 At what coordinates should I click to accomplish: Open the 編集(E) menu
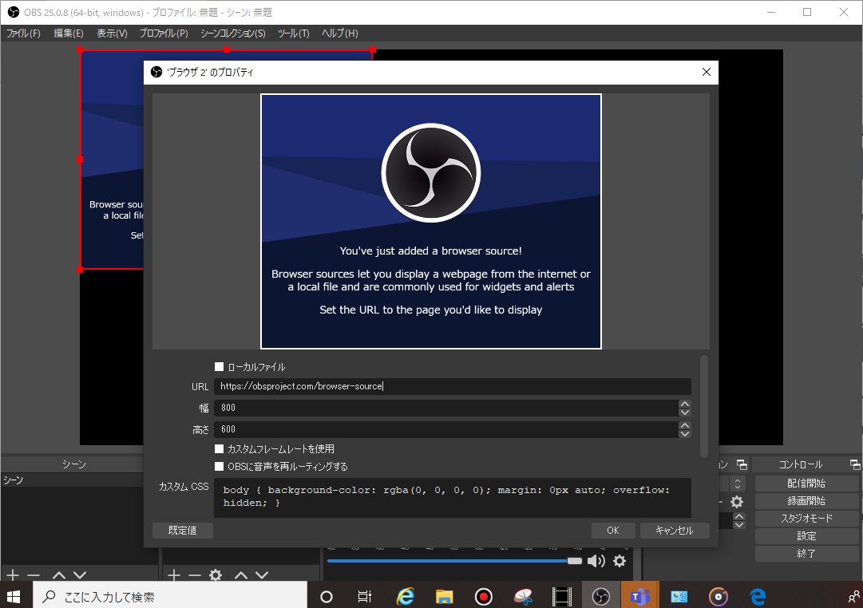click(68, 34)
